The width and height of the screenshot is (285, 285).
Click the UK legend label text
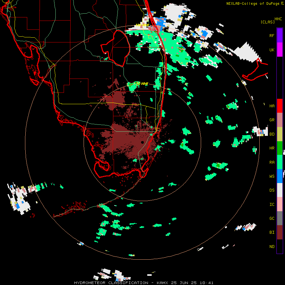click(x=272, y=50)
